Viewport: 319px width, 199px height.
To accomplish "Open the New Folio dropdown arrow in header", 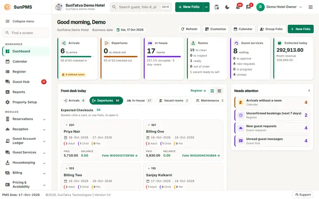I will [206, 7].
